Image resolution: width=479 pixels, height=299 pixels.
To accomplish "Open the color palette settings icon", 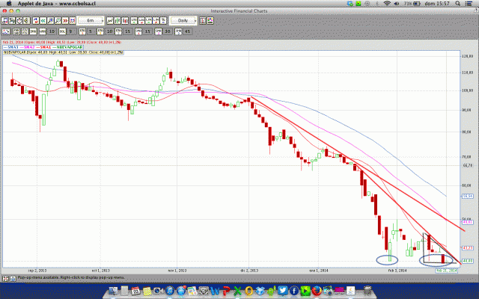I will pos(210,20).
